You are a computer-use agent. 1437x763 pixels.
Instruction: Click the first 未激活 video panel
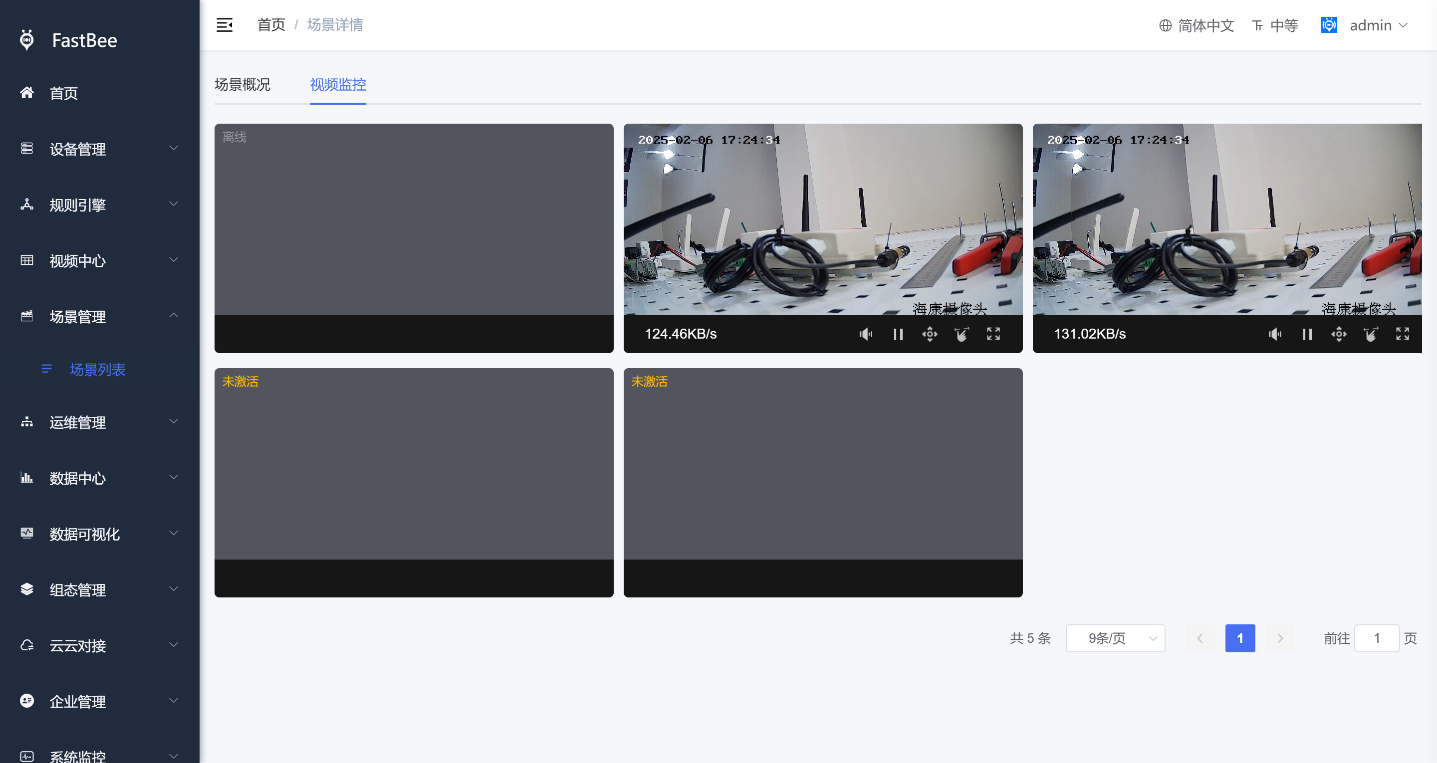pyautogui.click(x=414, y=482)
